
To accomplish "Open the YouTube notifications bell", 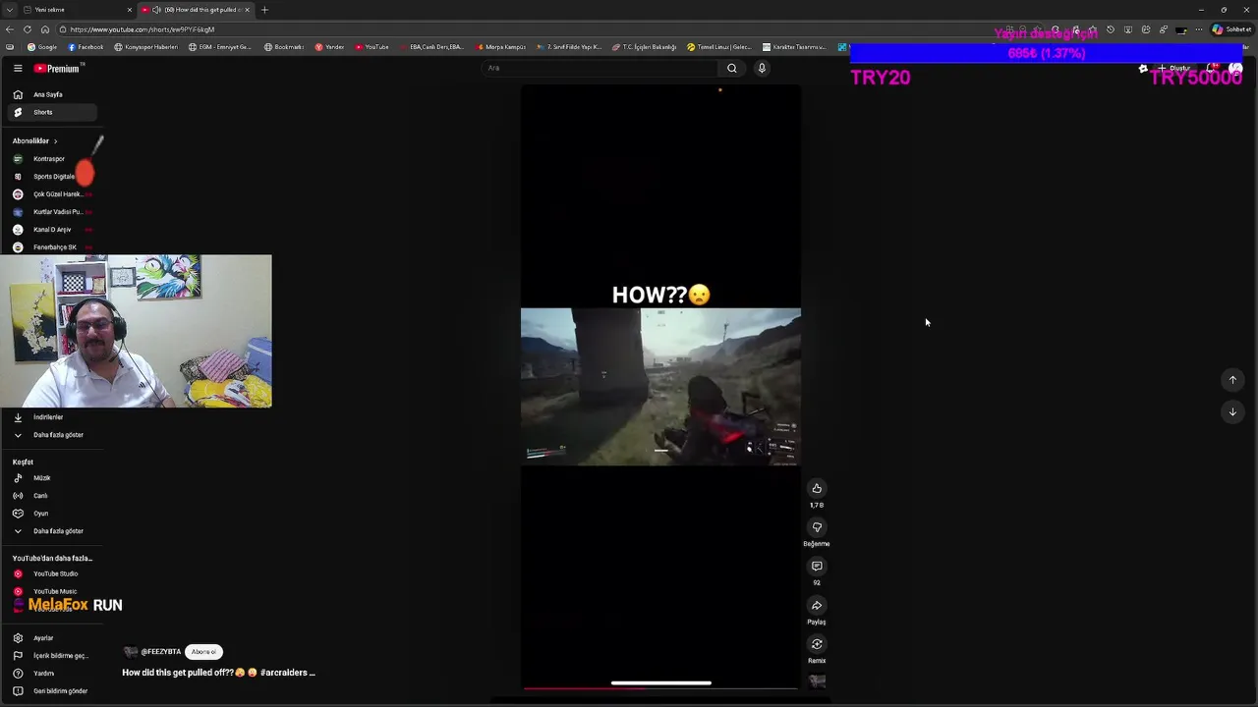I will click(x=1213, y=68).
